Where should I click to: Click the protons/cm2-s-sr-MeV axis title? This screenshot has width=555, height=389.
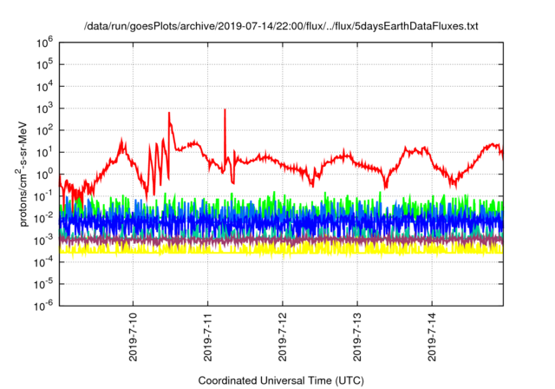(22, 175)
